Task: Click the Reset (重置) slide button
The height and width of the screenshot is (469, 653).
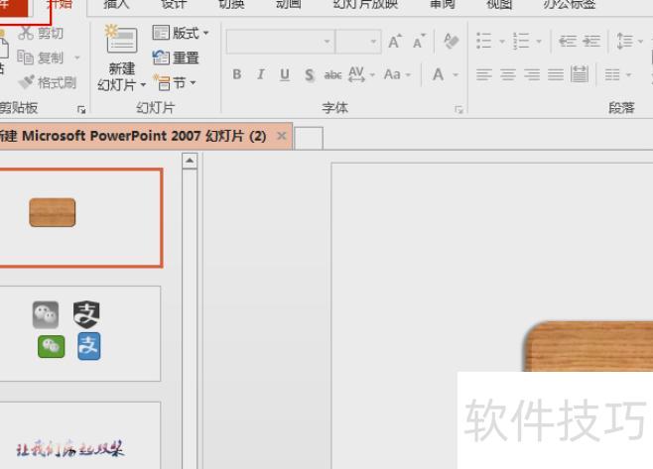Action: 176,58
